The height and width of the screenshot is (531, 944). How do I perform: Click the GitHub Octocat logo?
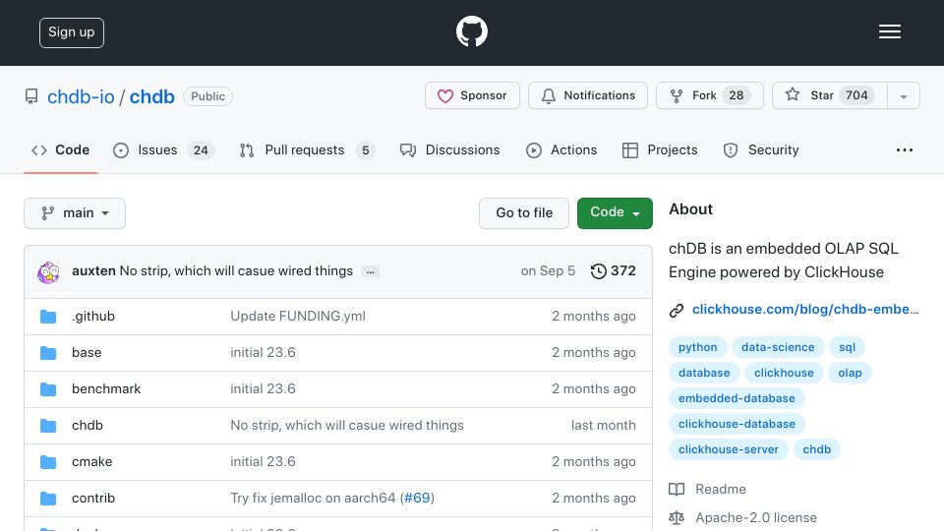pyautogui.click(x=471, y=31)
